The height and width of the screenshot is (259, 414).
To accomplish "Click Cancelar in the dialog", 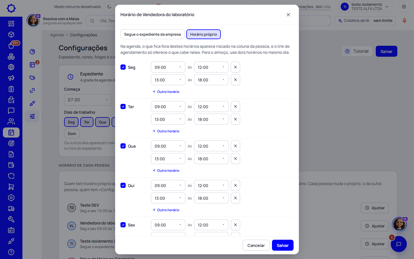I will click(x=256, y=245).
